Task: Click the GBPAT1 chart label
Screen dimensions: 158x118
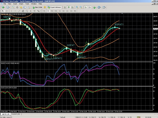Action: pos(49,59)
